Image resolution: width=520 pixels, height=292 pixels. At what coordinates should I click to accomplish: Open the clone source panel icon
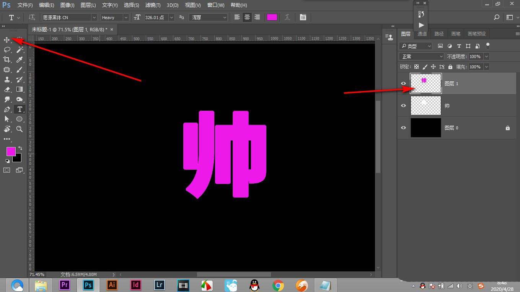pos(390,37)
